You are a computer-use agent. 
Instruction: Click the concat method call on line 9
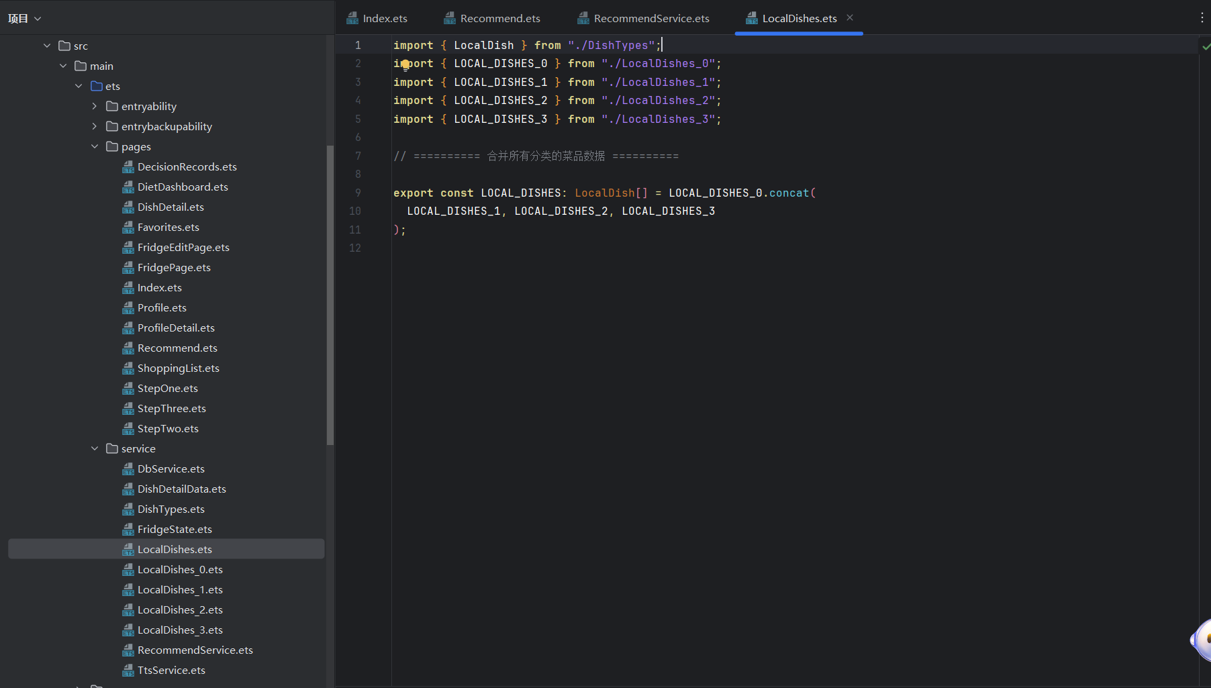[x=789, y=193]
